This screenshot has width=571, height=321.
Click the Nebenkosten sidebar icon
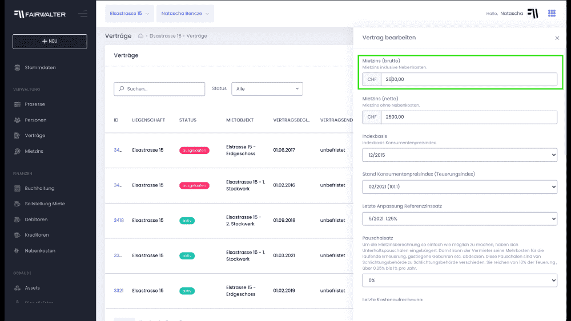point(18,251)
